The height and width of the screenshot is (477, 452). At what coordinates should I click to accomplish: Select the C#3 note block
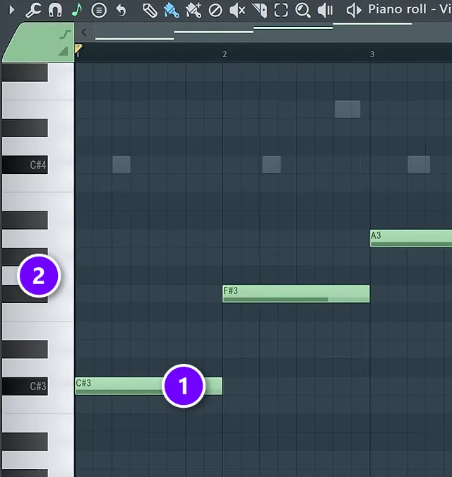click(148, 386)
